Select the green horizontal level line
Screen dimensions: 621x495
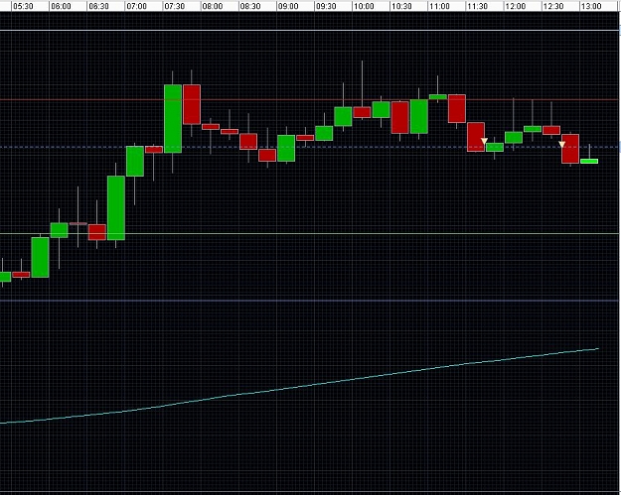pos(310,234)
